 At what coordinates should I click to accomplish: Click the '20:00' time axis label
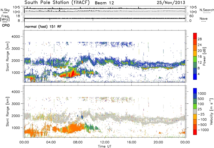(x=158, y=142)
